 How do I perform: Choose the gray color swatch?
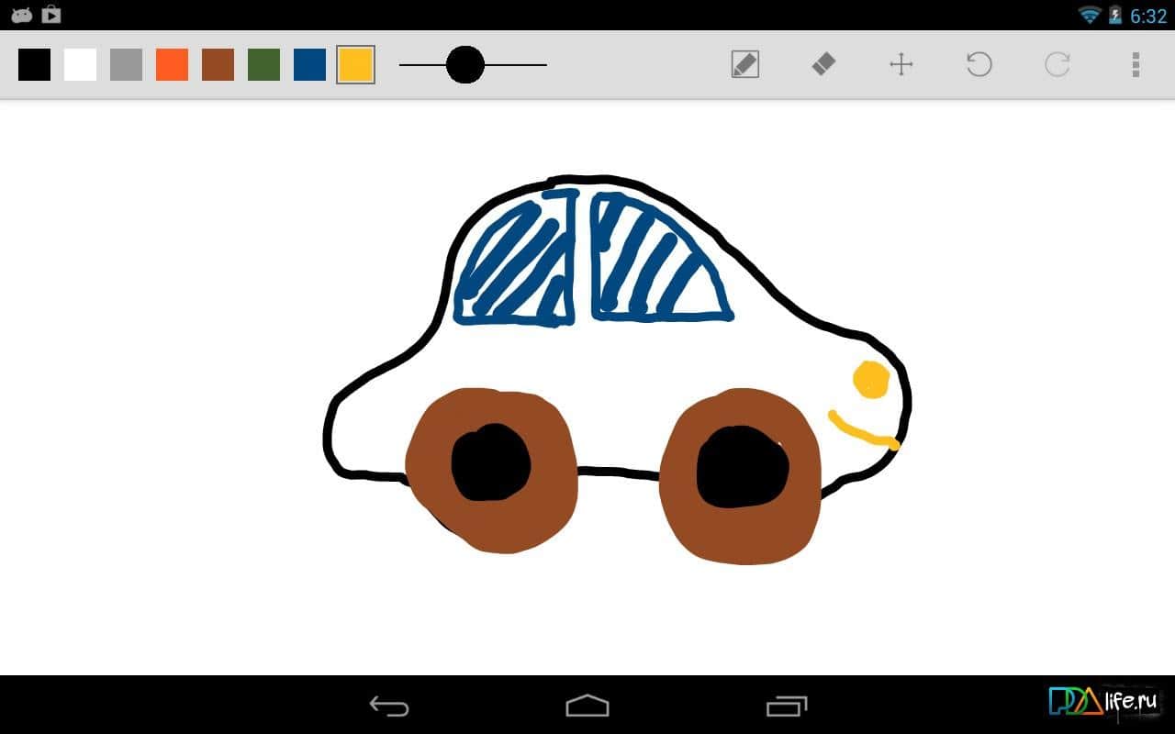127,65
